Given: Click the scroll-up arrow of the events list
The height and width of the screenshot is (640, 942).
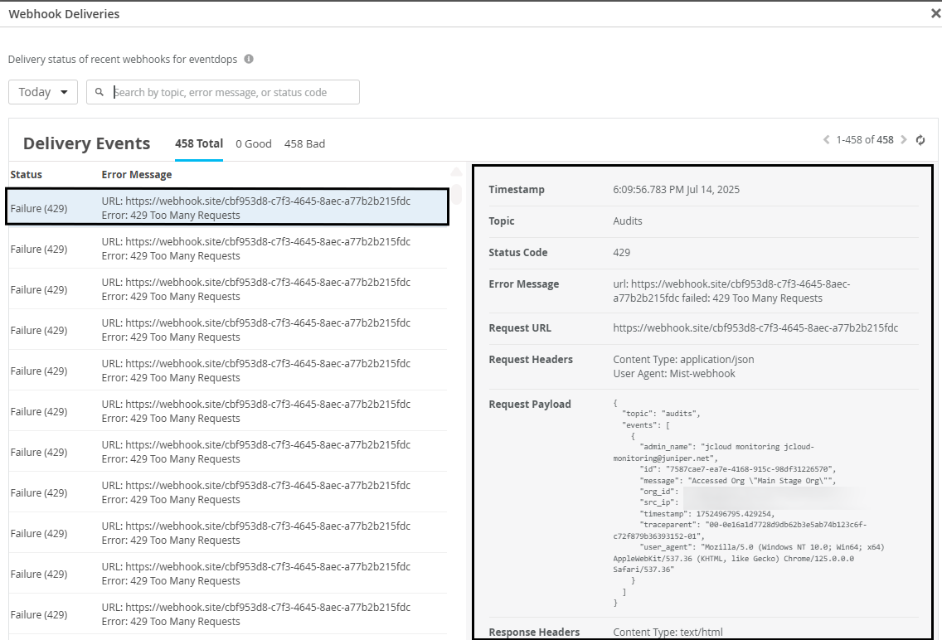Looking at the screenshot, I should coord(456,172).
